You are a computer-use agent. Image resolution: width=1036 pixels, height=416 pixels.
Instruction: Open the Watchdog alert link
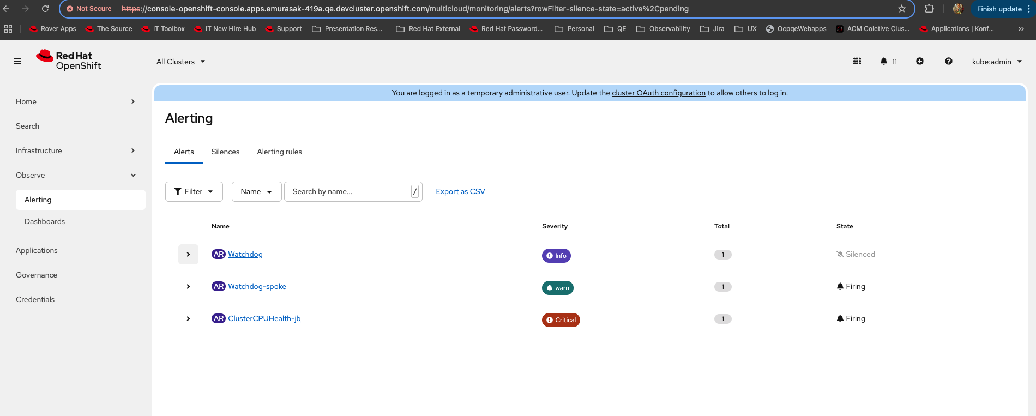pyautogui.click(x=245, y=254)
